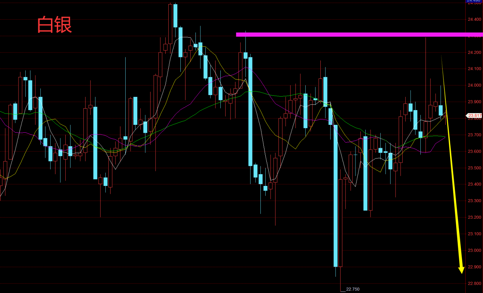This screenshot has width=483, height=293.
Task: Click the 24.100 price axis label
Action: tap(475, 69)
